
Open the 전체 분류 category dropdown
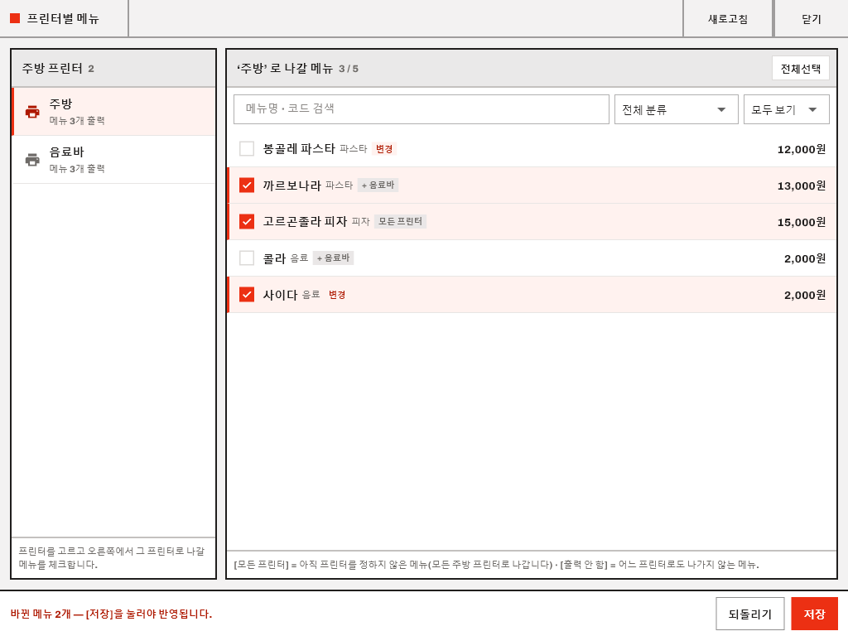(676, 109)
